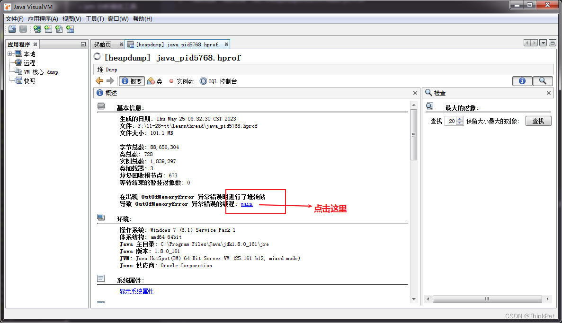Click the 环境 section icon
The width and height of the screenshot is (562, 323).
101,218
